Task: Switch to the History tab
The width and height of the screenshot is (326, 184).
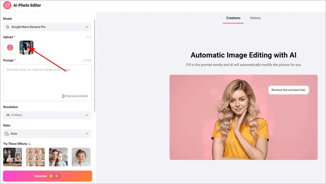Action: [x=255, y=18]
